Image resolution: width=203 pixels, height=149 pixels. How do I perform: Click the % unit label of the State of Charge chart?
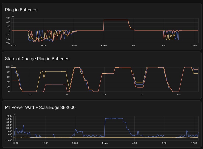click(x=12, y=66)
